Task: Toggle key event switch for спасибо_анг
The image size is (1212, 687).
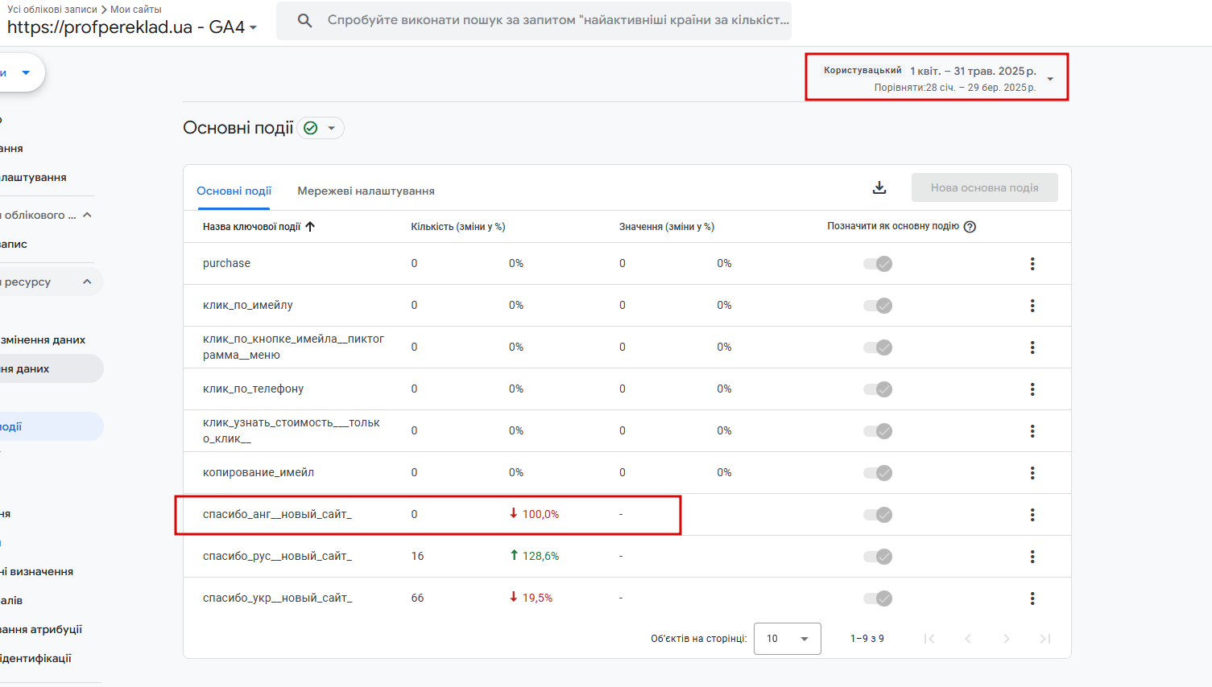Action: click(878, 515)
